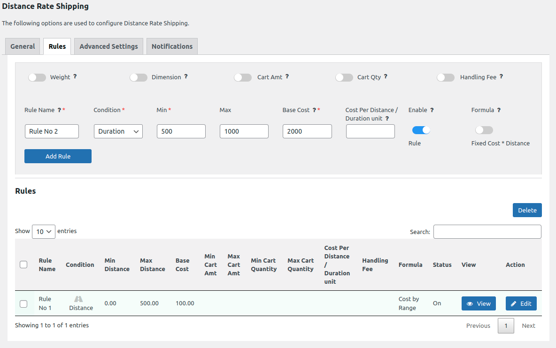Open the Notifications tab
The width and height of the screenshot is (556, 348).
172,46
